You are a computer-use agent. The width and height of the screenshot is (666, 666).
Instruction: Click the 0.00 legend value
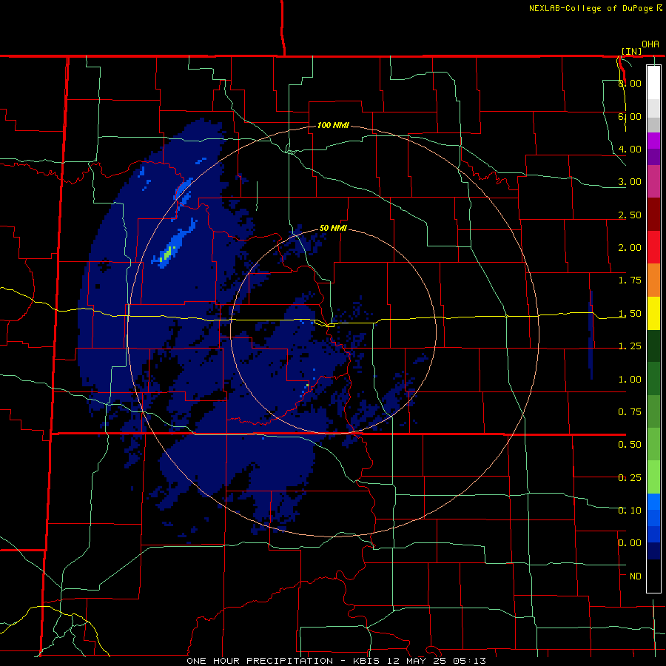[630, 543]
